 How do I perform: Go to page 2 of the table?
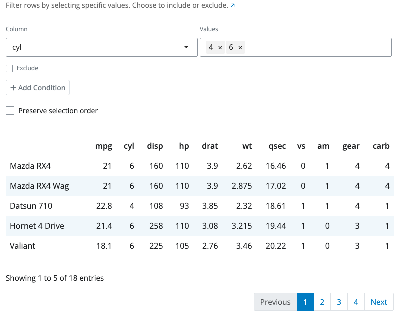tap(322, 302)
